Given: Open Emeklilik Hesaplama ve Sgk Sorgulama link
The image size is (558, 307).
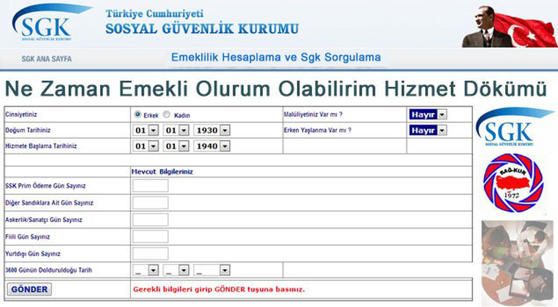Looking at the screenshot, I should (276, 58).
